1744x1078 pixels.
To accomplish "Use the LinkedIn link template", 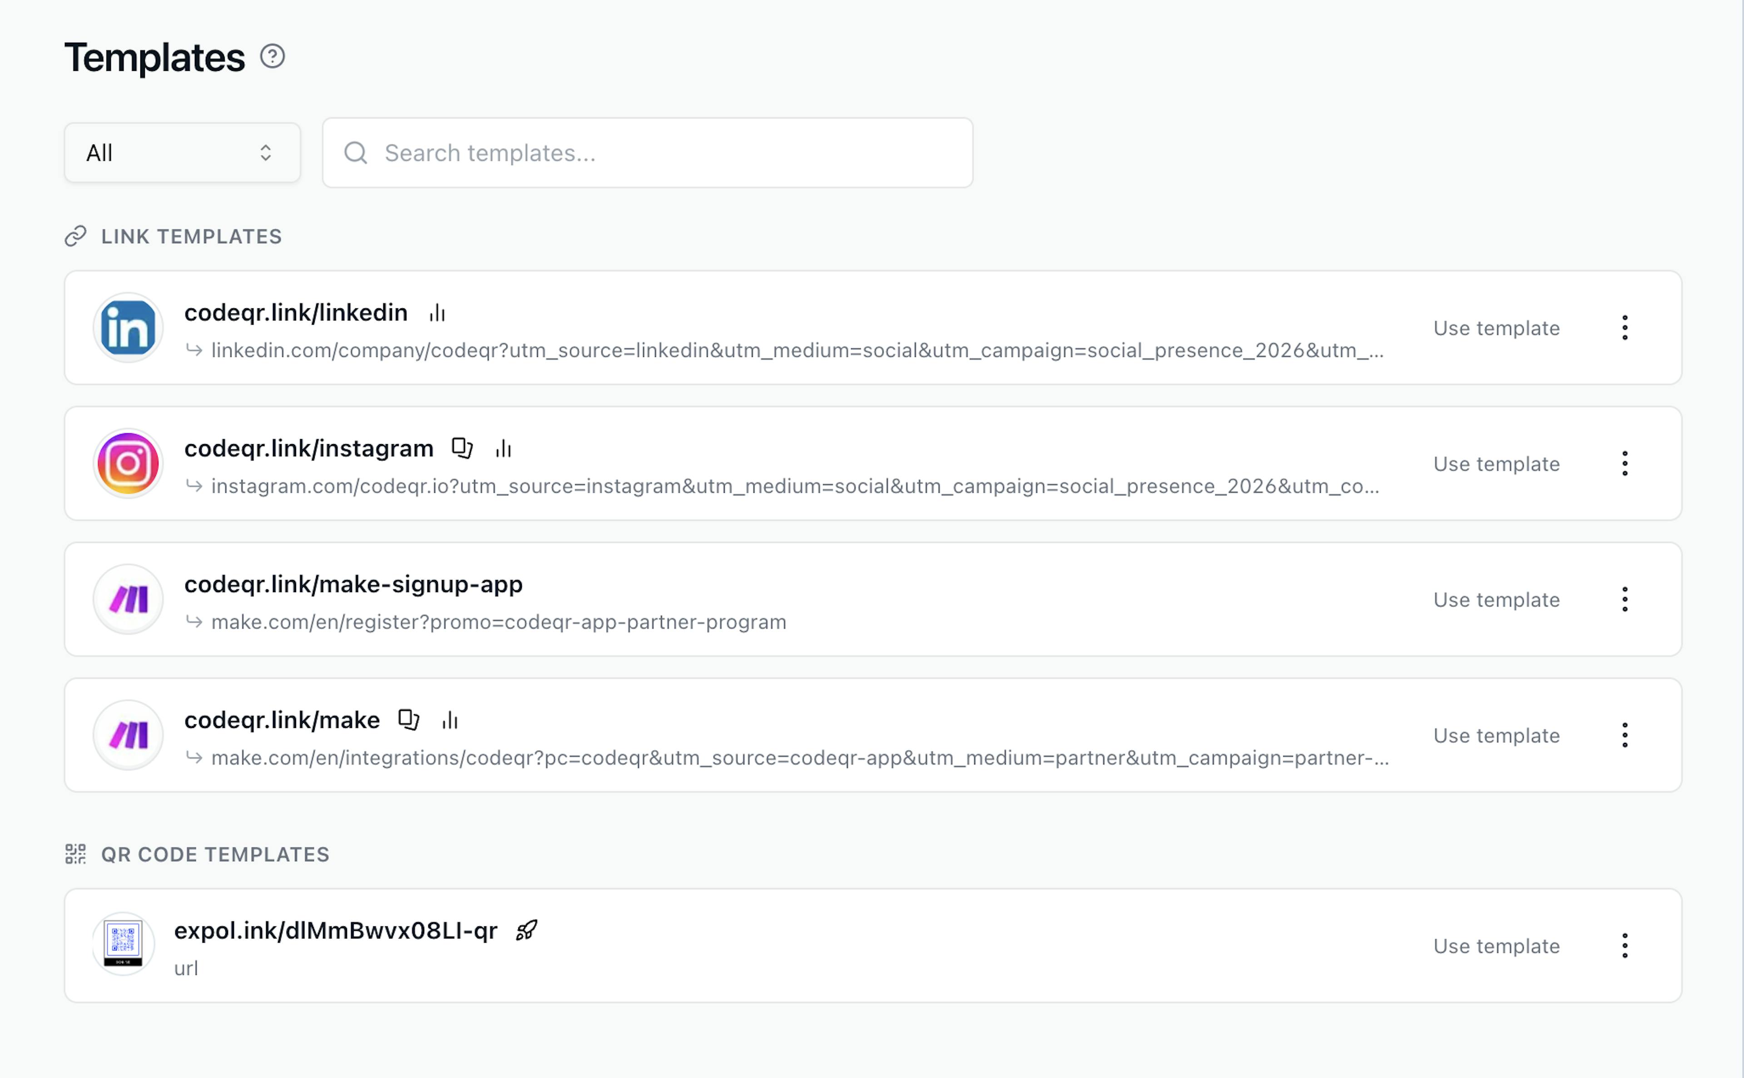I will (1496, 328).
